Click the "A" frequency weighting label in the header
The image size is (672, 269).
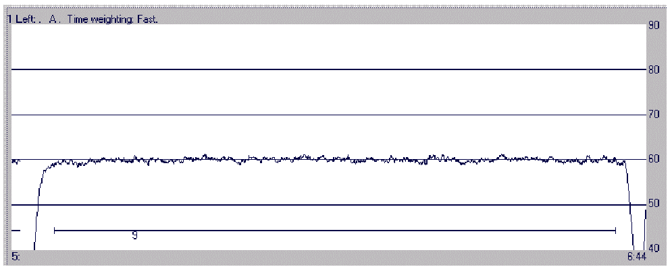[x=53, y=20]
